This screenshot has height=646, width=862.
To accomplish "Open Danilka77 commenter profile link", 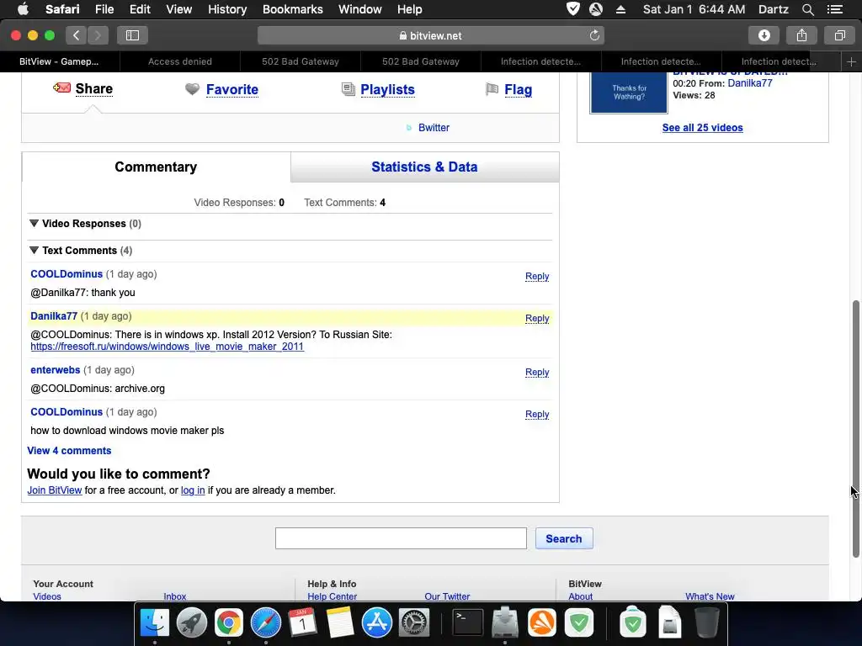I will click(54, 316).
